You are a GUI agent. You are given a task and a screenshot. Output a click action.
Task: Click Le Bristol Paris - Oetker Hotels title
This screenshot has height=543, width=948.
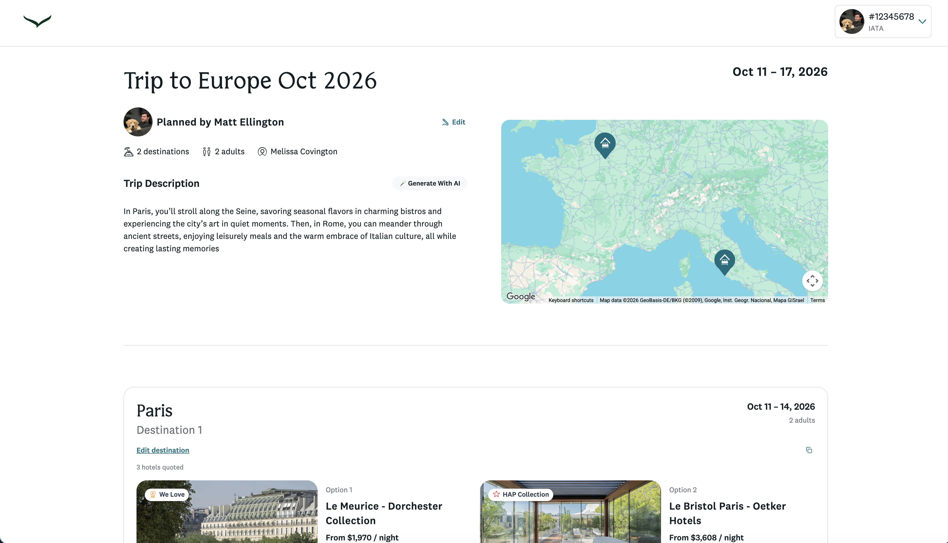point(727,513)
